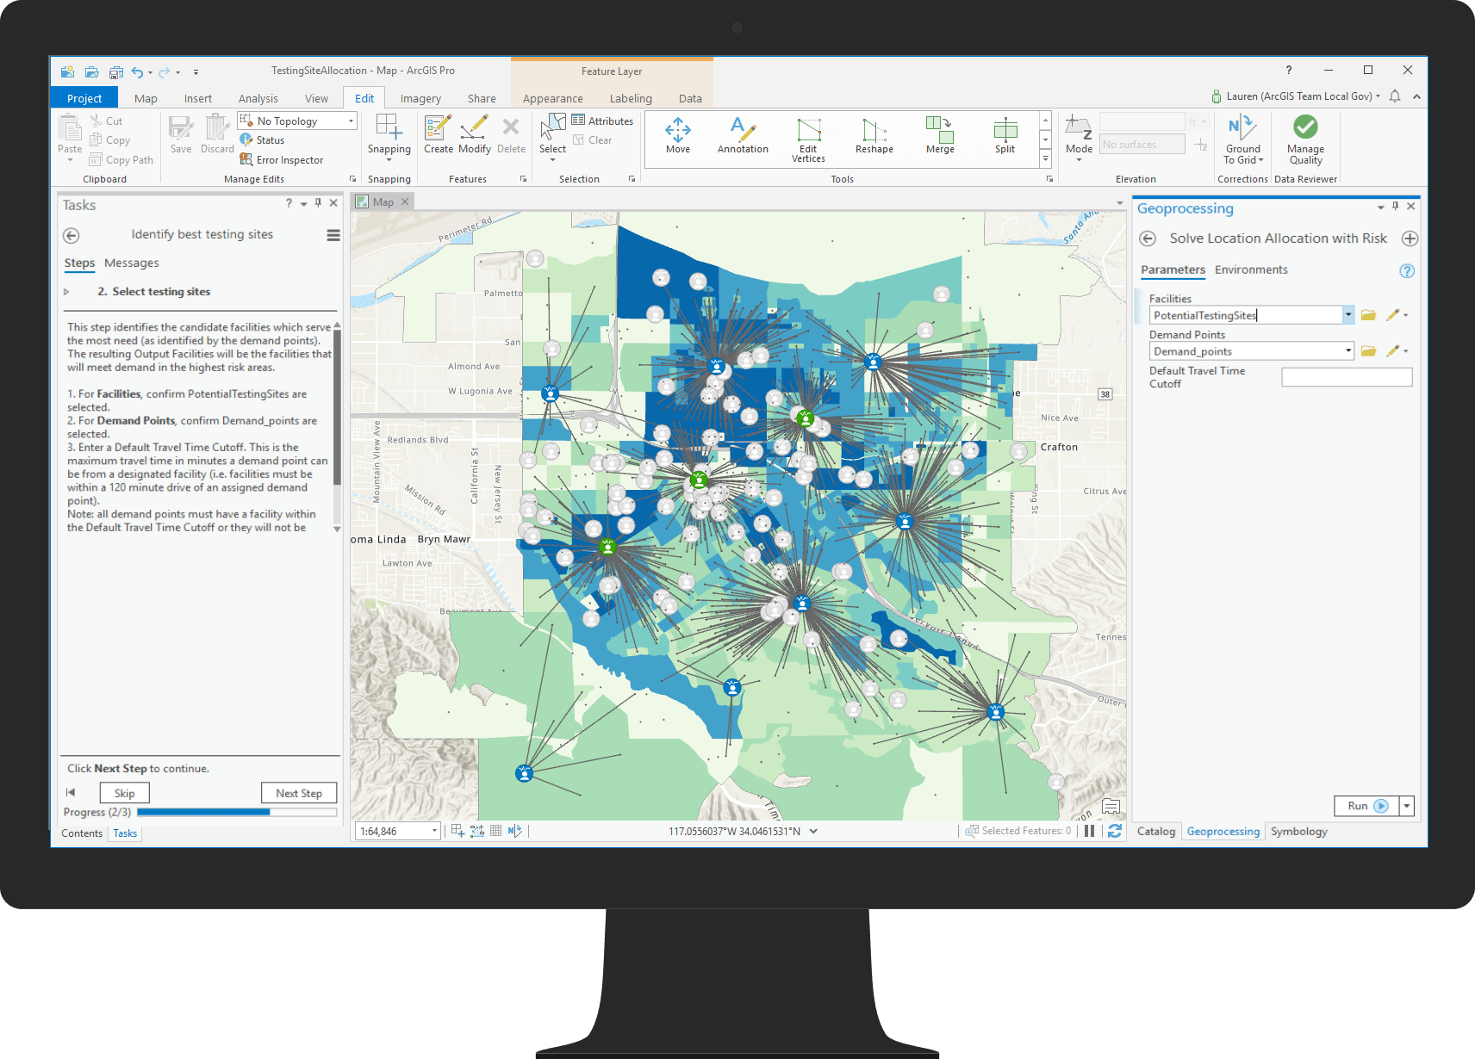
Task: Go back in the Geoprocessing pane
Action: pos(1148,238)
